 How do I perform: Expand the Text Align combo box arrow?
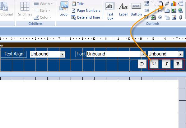tap(63, 54)
